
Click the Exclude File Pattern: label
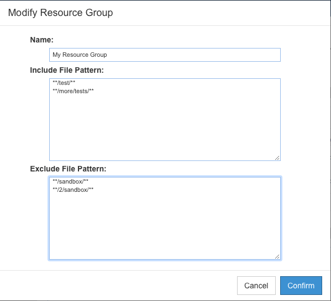(x=68, y=169)
